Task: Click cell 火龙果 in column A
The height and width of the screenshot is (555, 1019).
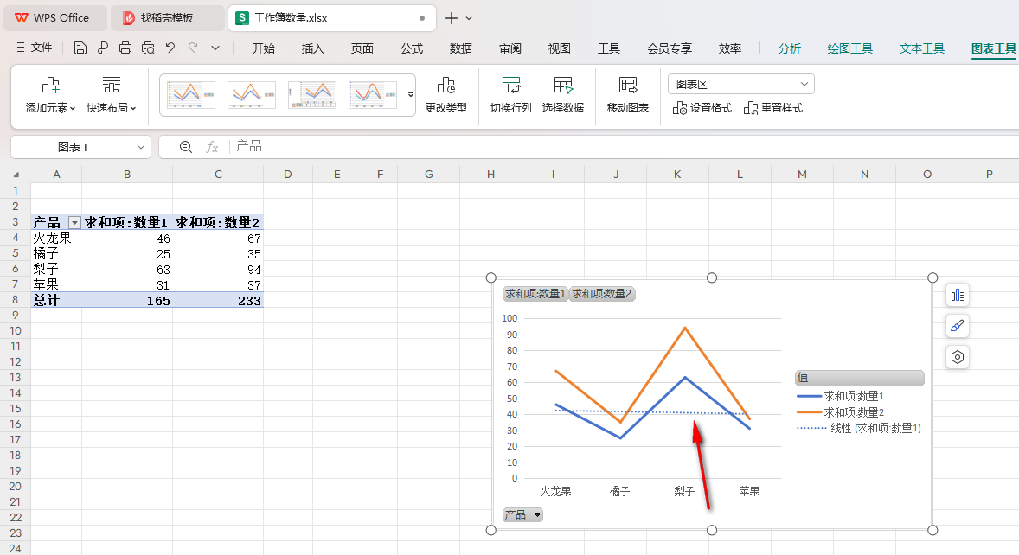Action: (x=56, y=239)
